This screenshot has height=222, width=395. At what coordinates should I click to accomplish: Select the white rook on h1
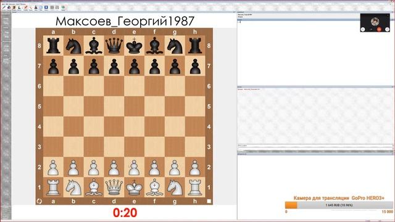[x=195, y=187]
